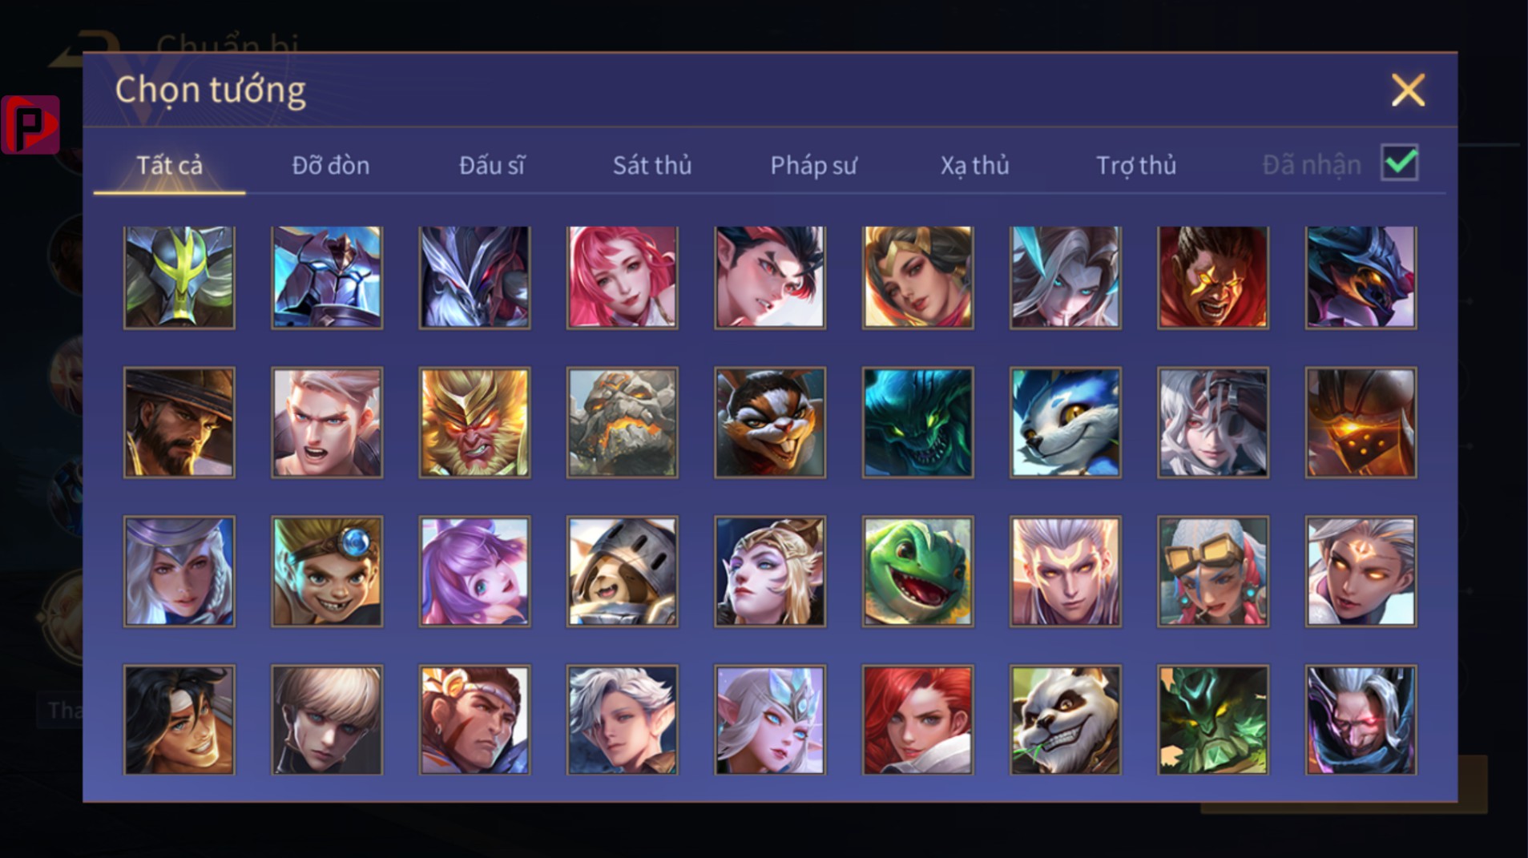
Task: Select the panda hero portrait
Action: [1065, 720]
